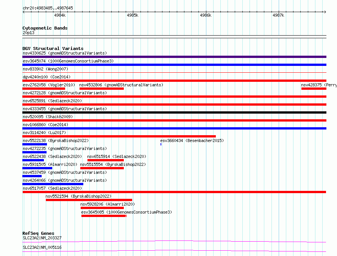Click the RefSeq Genes track title
Viewport: 337px width, 256px height.
click(38, 233)
